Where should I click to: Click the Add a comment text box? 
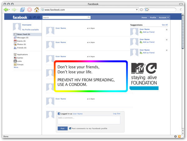pyautogui.click(x=89, y=120)
